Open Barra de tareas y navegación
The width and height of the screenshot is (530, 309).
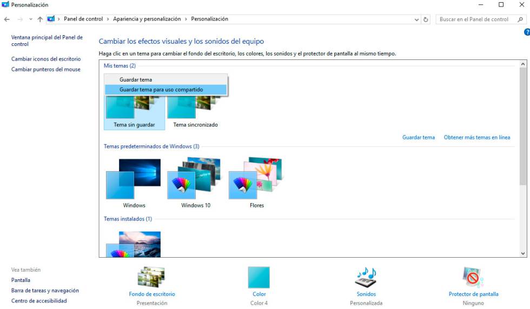[x=45, y=291]
